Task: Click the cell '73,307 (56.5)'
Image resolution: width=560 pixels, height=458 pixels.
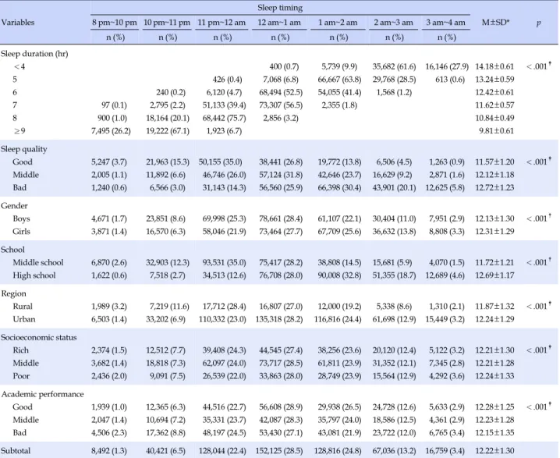Action: [281, 105]
